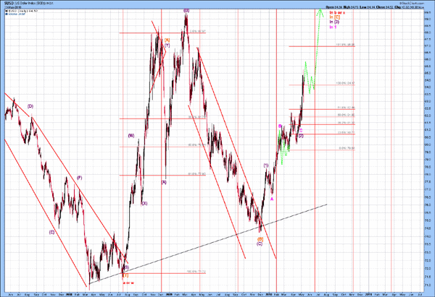Click the 161.8% Fibonacci level label

point(345,45)
